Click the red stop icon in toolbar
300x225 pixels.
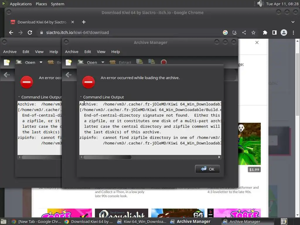coord(164,62)
